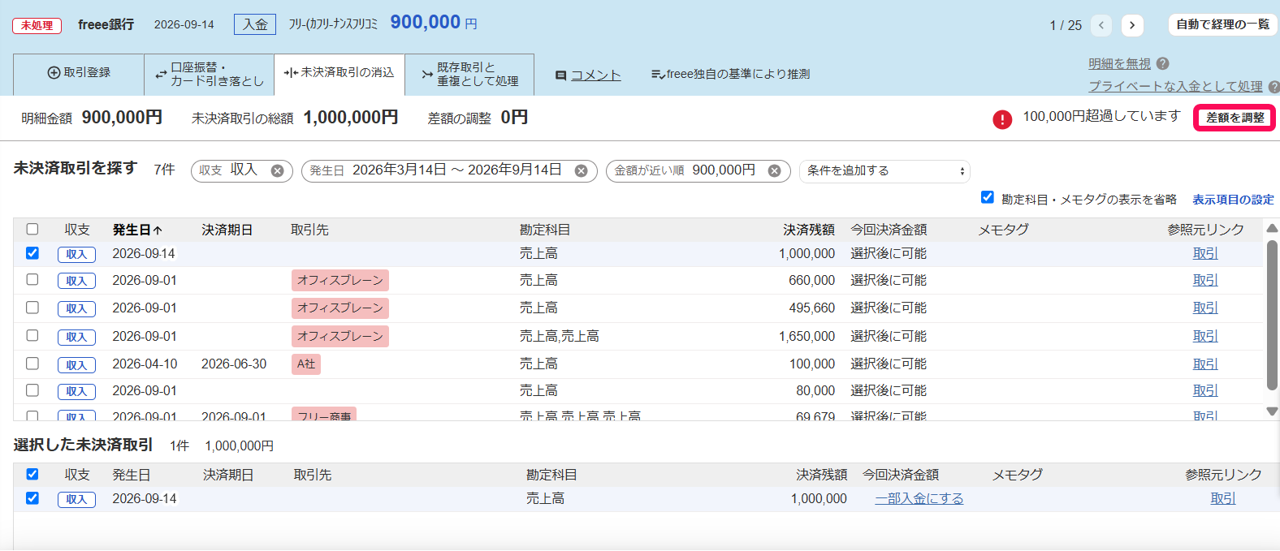Open help icon beside 明細を無視
Viewport: 1280px width, 551px height.
tap(1162, 63)
